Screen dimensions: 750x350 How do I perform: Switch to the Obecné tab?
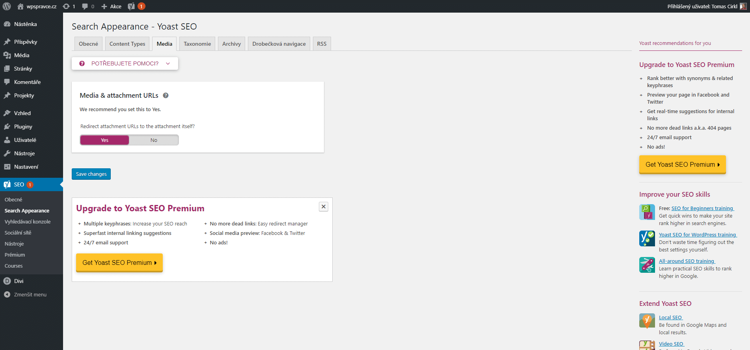tap(88, 44)
